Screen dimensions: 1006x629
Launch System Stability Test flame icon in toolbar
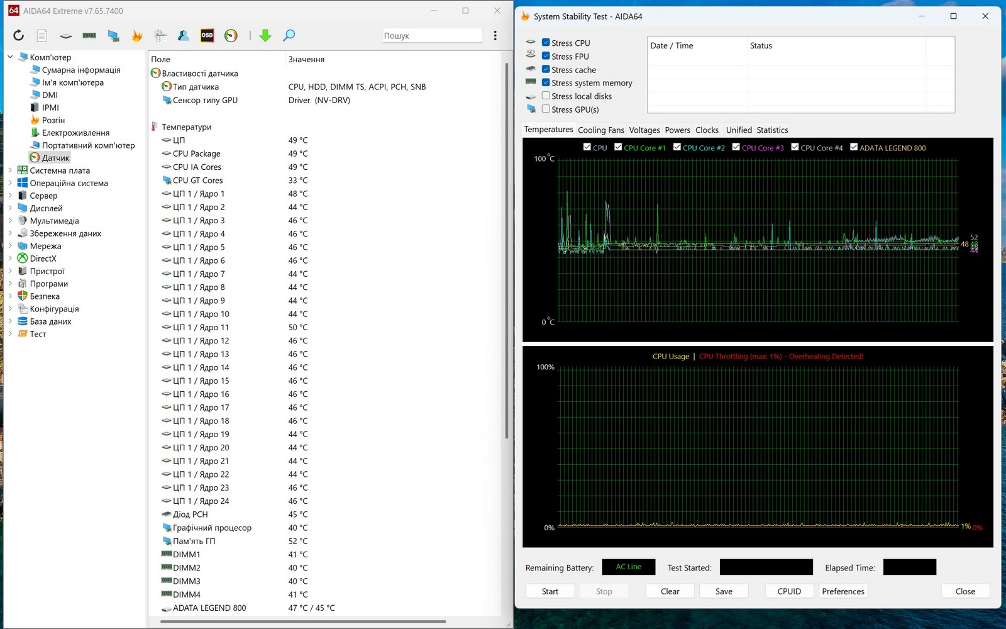[x=136, y=36]
